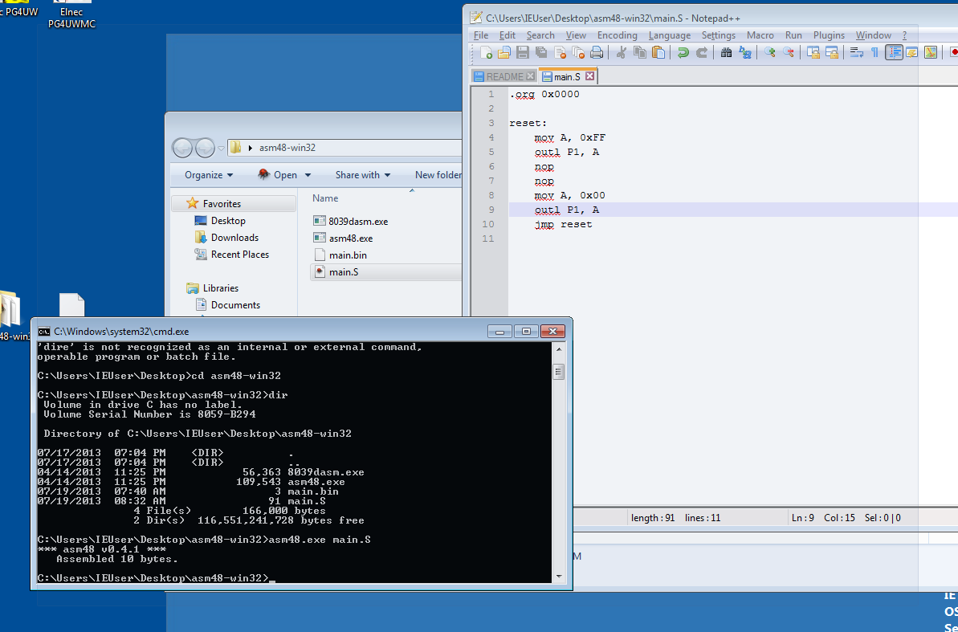Toggle synchronized horizontal scrolling
Image resolution: width=958 pixels, height=632 pixels.
click(832, 53)
